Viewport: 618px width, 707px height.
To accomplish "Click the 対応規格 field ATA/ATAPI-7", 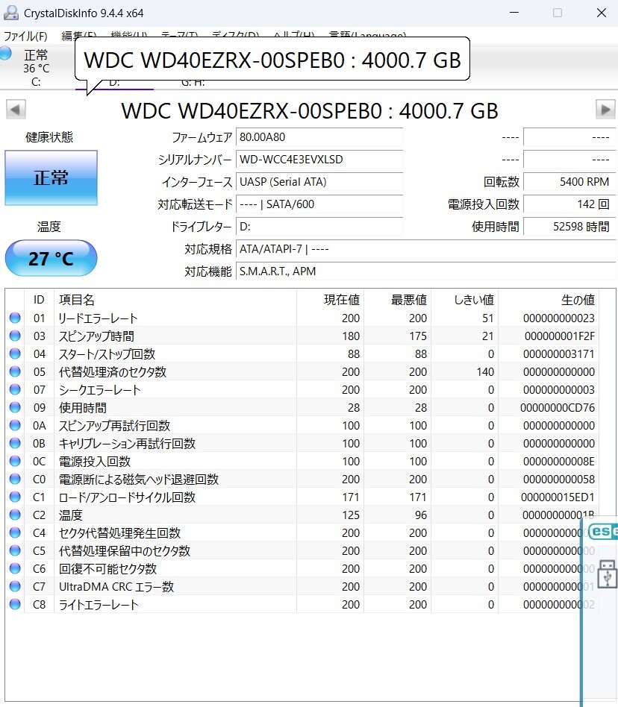I will pyautogui.click(x=426, y=249).
